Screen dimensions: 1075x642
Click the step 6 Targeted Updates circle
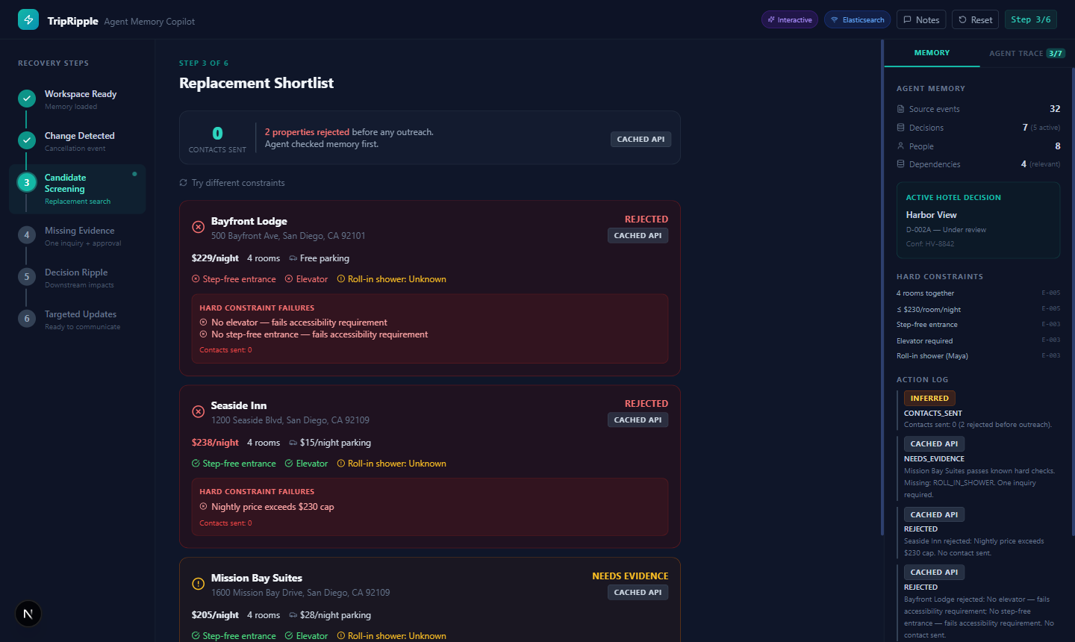coord(27,319)
